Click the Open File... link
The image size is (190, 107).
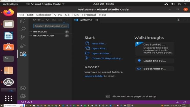pos(99,48)
